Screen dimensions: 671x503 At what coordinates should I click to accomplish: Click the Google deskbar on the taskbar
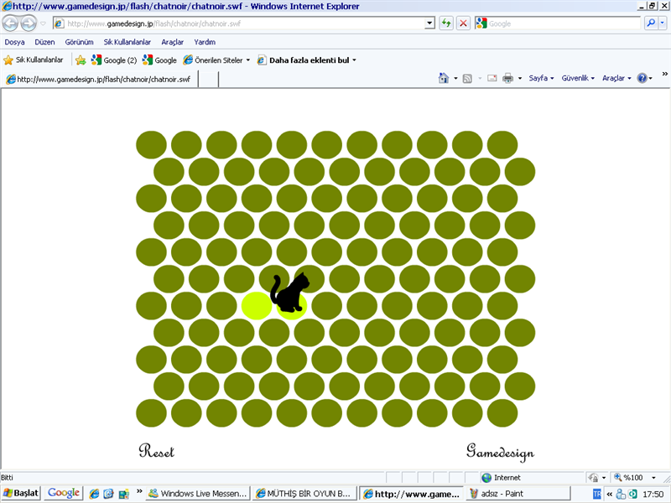[x=64, y=493]
